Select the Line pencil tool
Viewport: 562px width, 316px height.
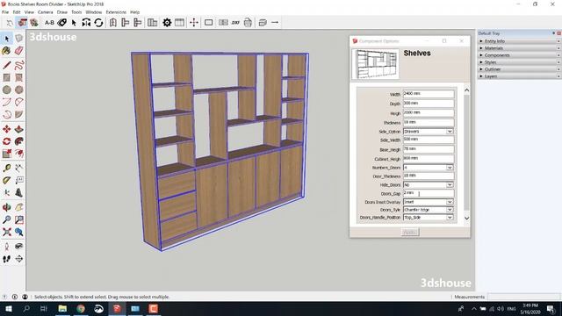[x=6, y=65]
